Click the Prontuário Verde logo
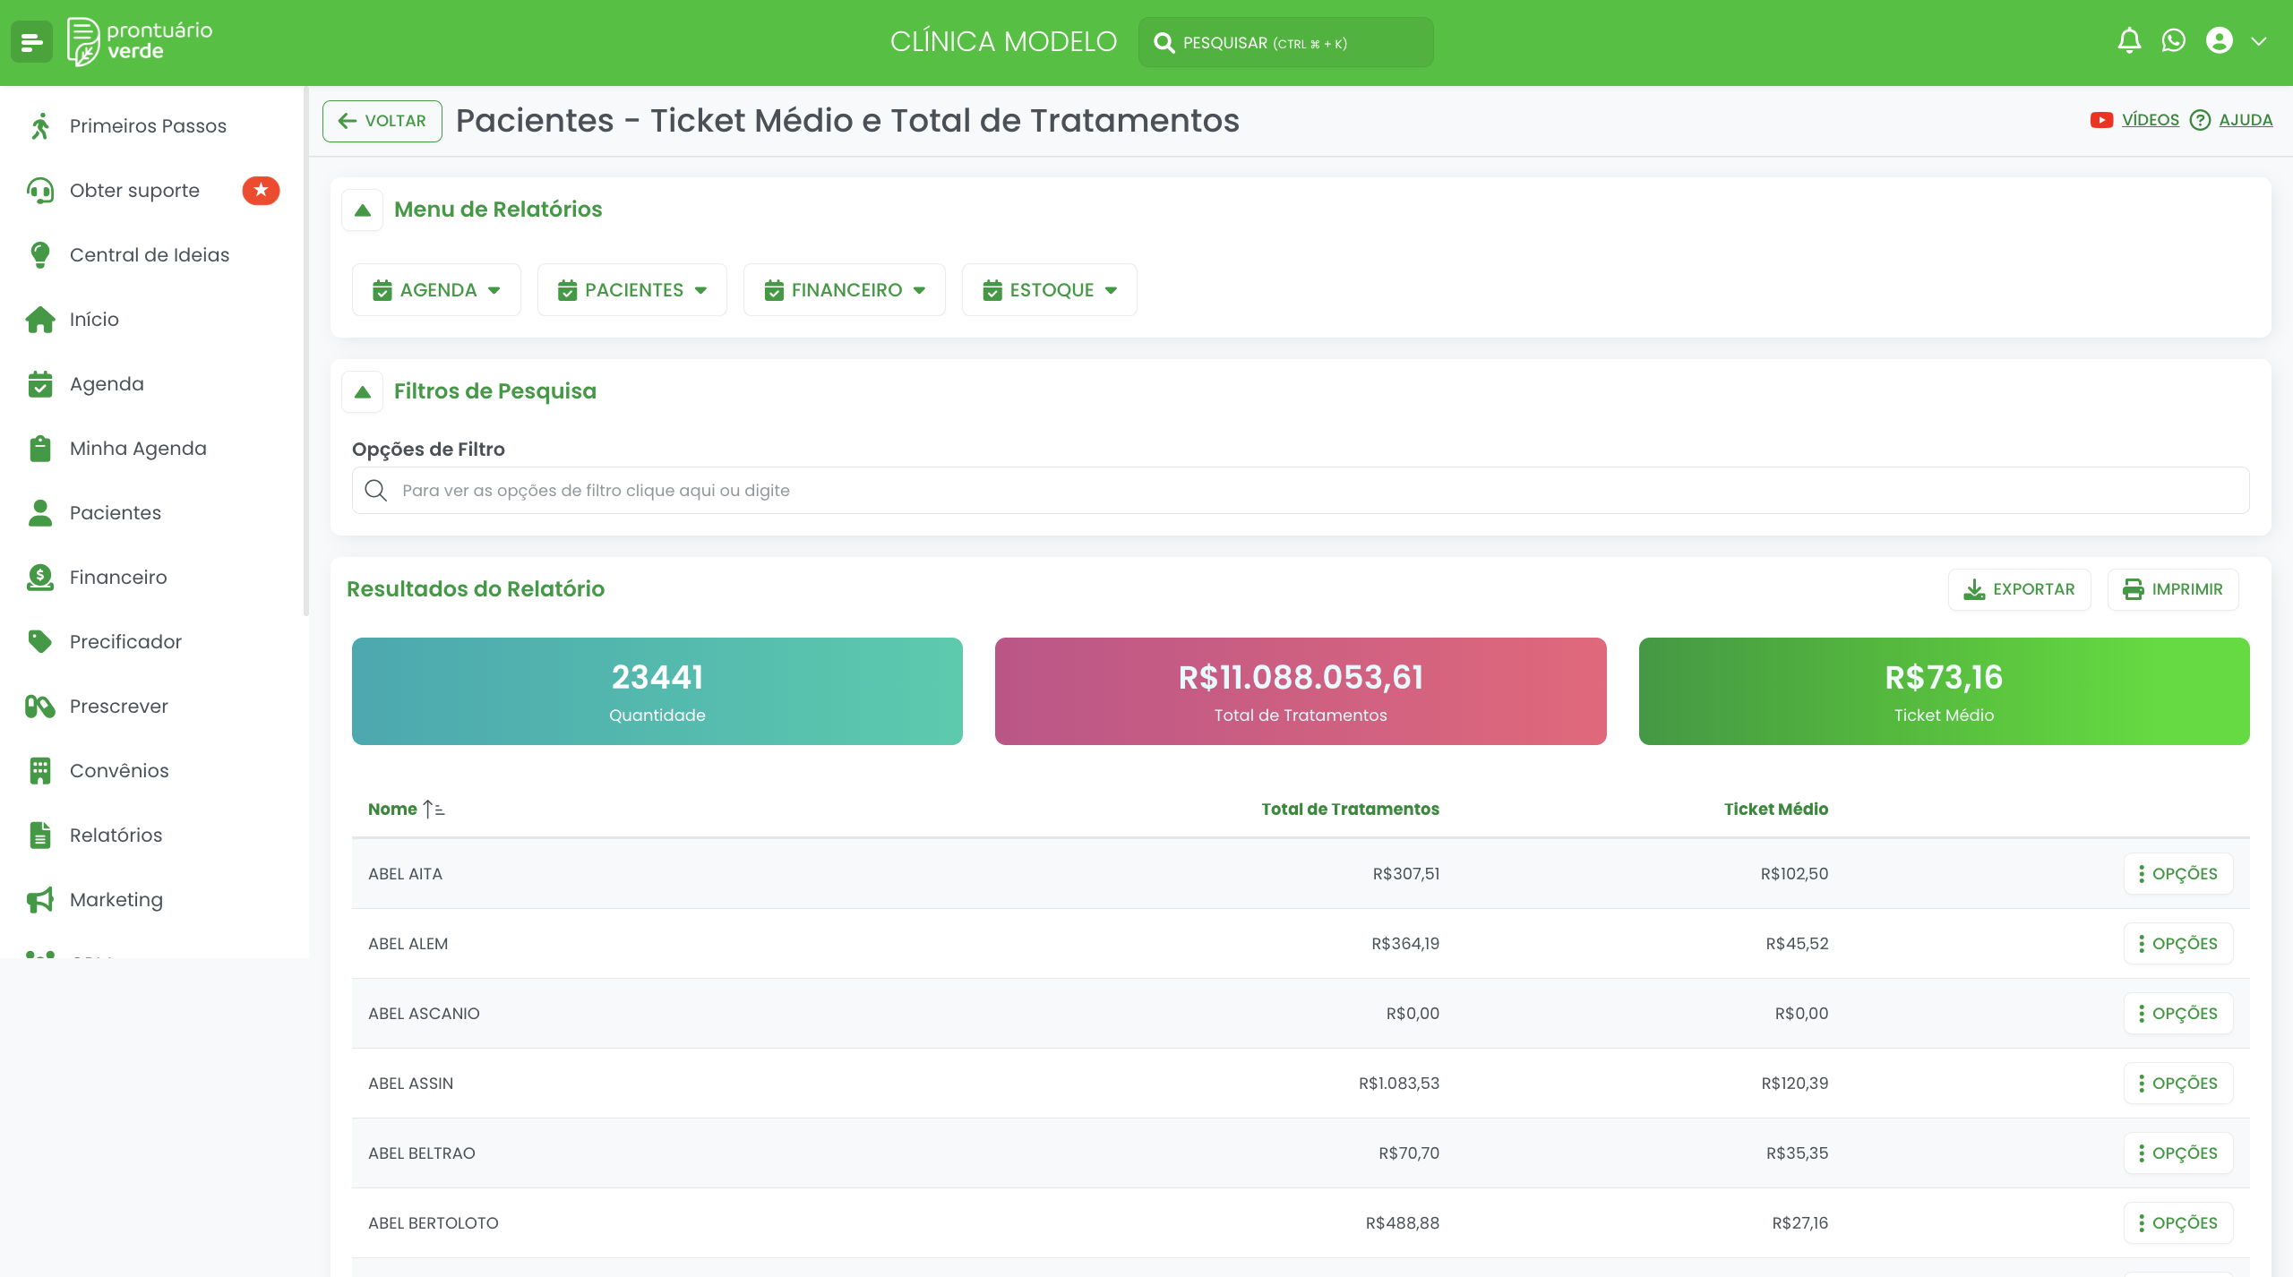The width and height of the screenshot is (2293, 1277). coord(141,42)
